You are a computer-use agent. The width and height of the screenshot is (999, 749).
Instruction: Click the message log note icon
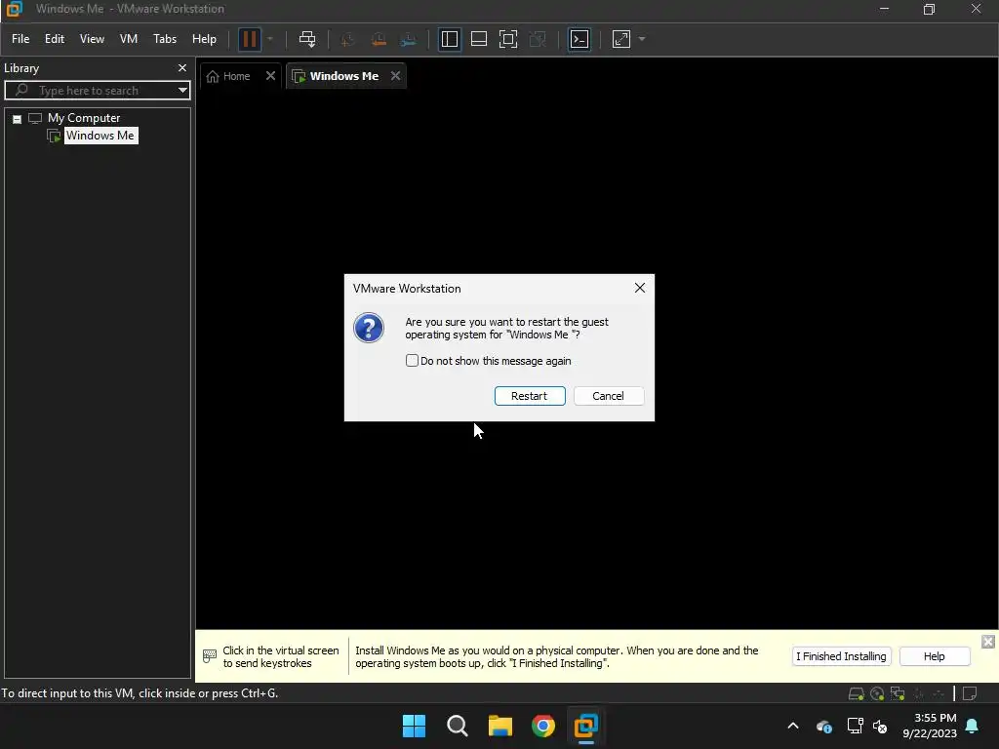click(x=970, y=693)
